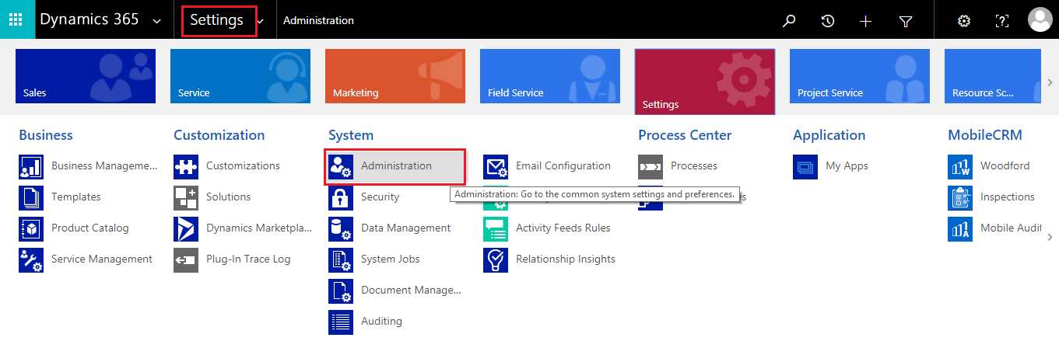This screenshot has height=355, width=1059.
Task: Click the Processes icon
Action: (650, 166)
